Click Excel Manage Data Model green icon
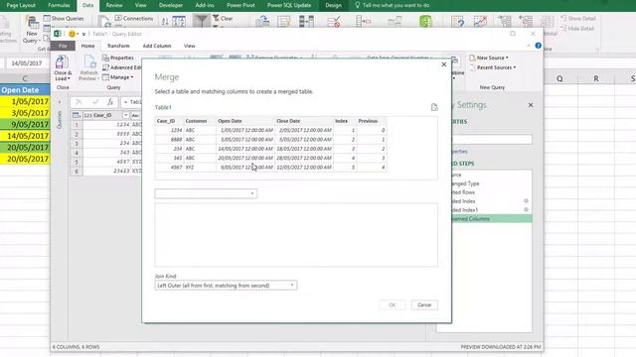The image size is (636, 357). 425,21
